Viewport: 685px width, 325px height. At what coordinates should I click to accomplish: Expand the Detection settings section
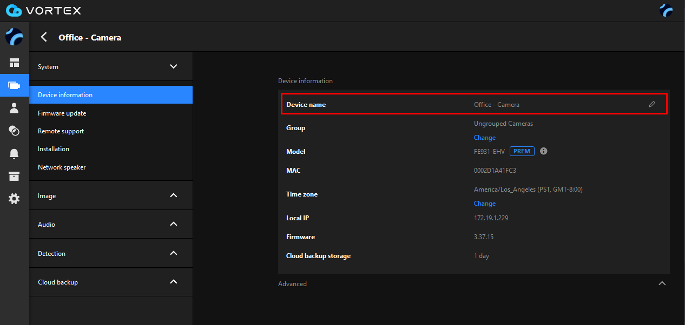pyautogui.click(x=173, y=253)
